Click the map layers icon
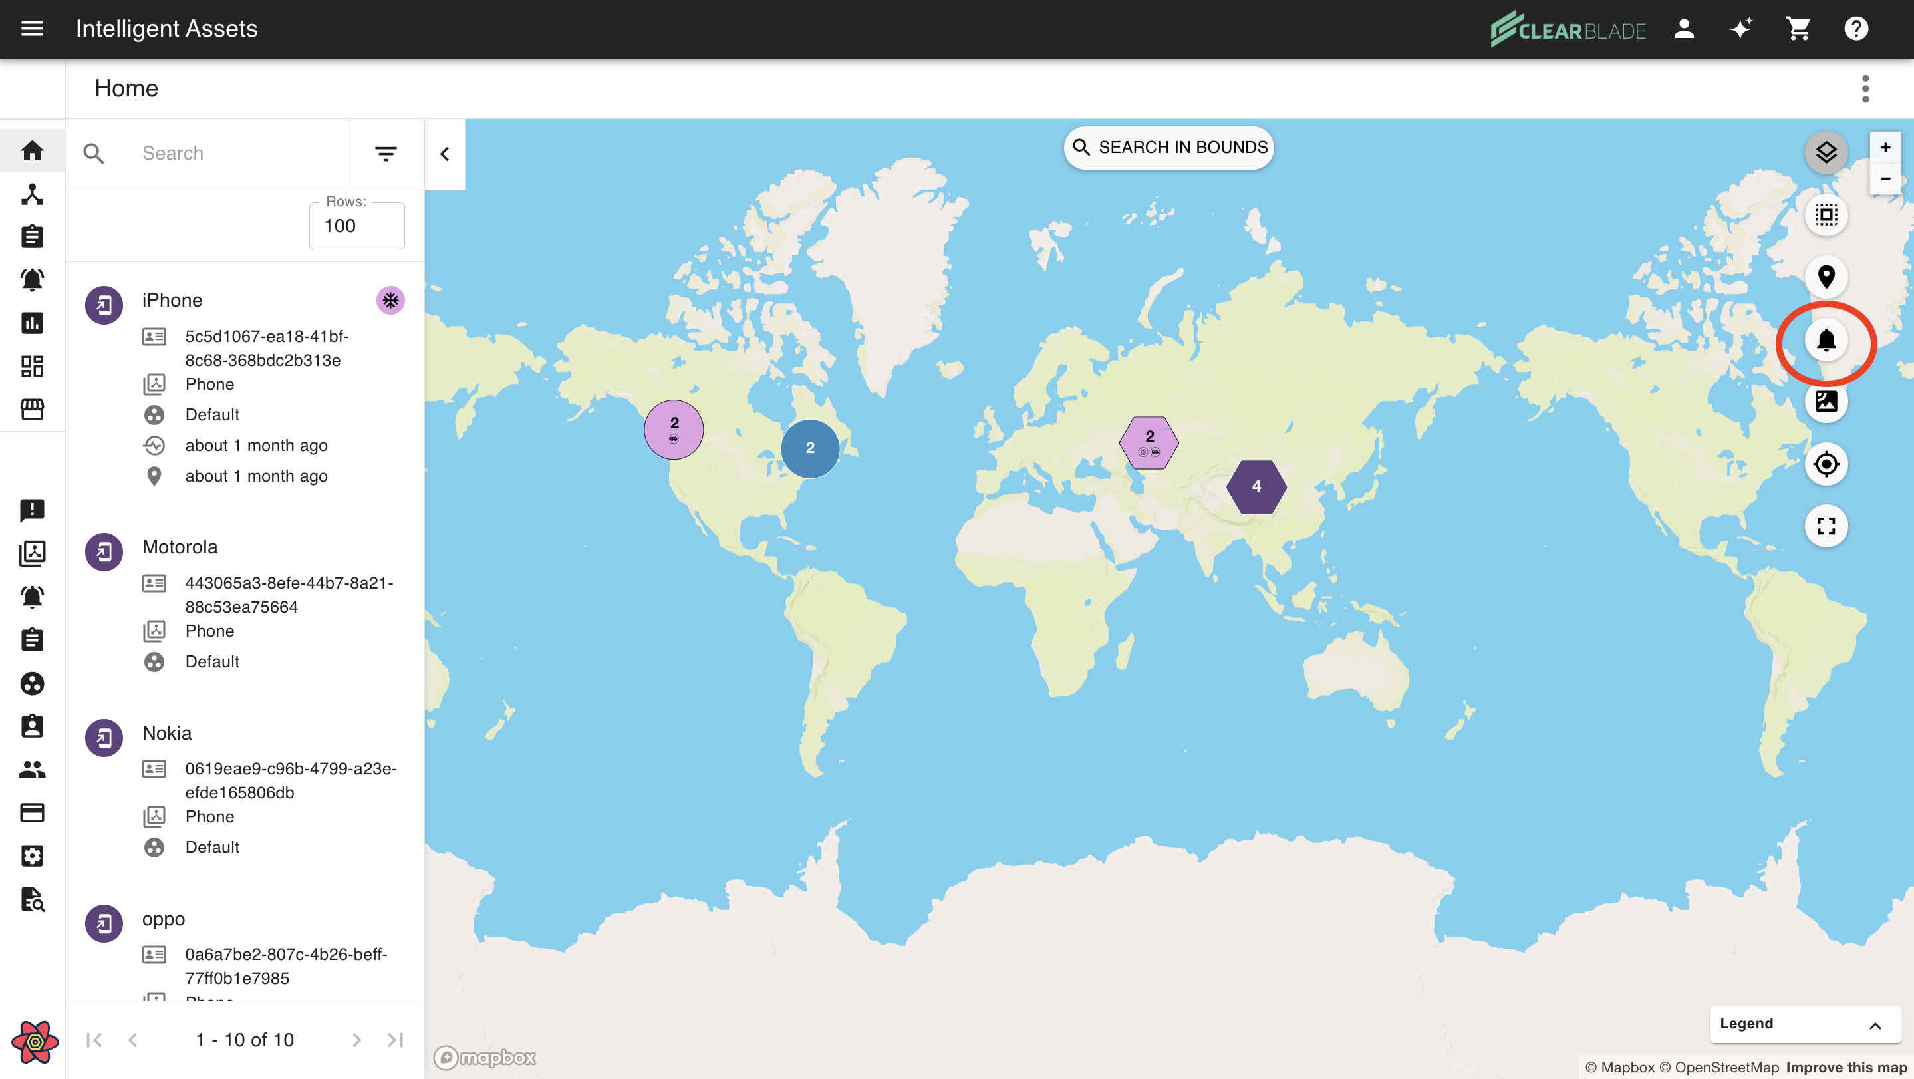 click(x=1826, y=153)
